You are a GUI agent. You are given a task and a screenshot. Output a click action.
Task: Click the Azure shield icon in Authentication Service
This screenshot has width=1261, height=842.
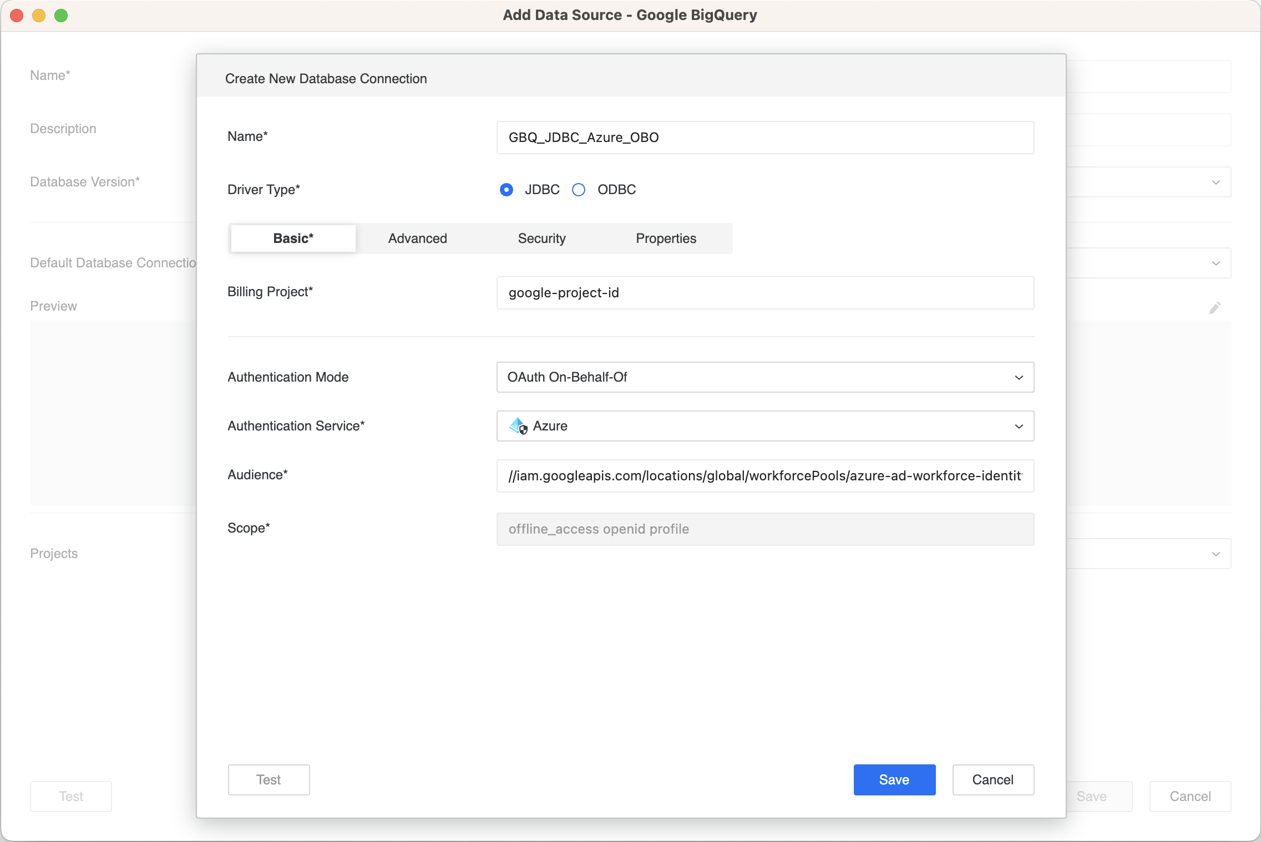click(x=518, y=426)
